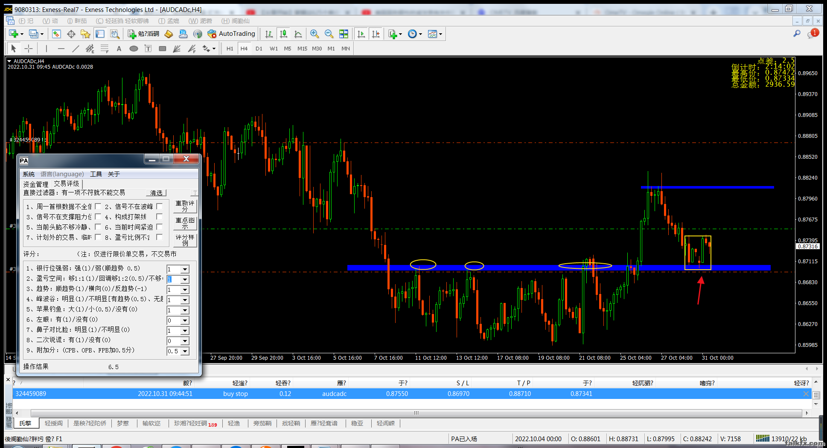
Task: Check filter 1 周一首根数据不全 checkbox
Action: (x=98, y=206)
